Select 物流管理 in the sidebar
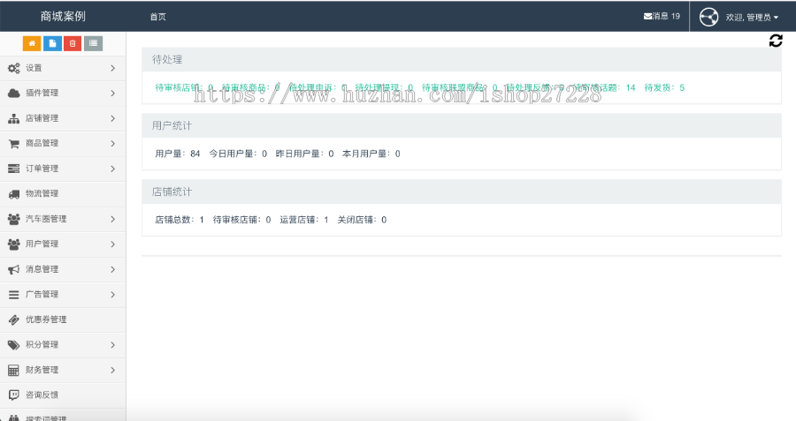The width and height of the screenshot is (796, 421). click(42, 193)
